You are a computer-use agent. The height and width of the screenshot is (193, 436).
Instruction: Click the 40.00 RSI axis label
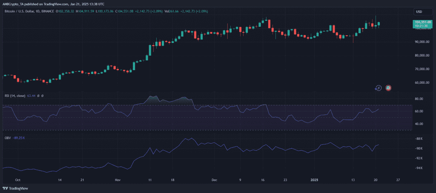[x=419, y=124]
